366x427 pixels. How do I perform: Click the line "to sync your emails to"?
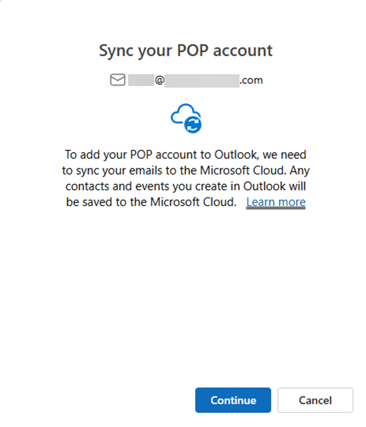185,170
